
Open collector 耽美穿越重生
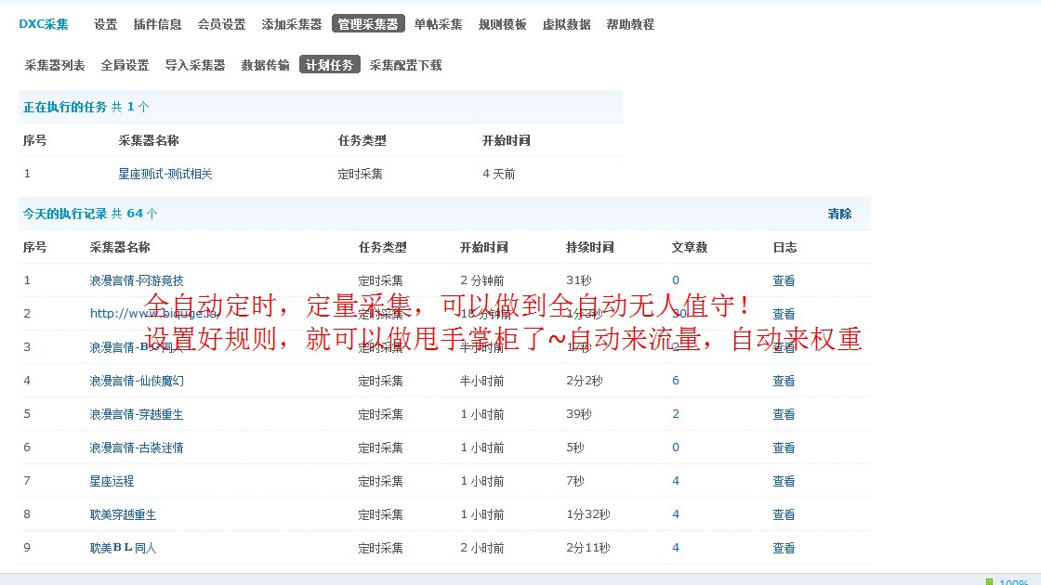tap(124, 514)
